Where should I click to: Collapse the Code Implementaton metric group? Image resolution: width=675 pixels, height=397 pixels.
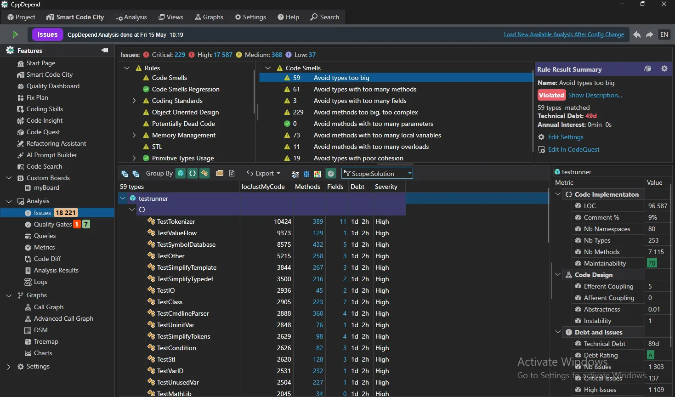tap(558, 194)
